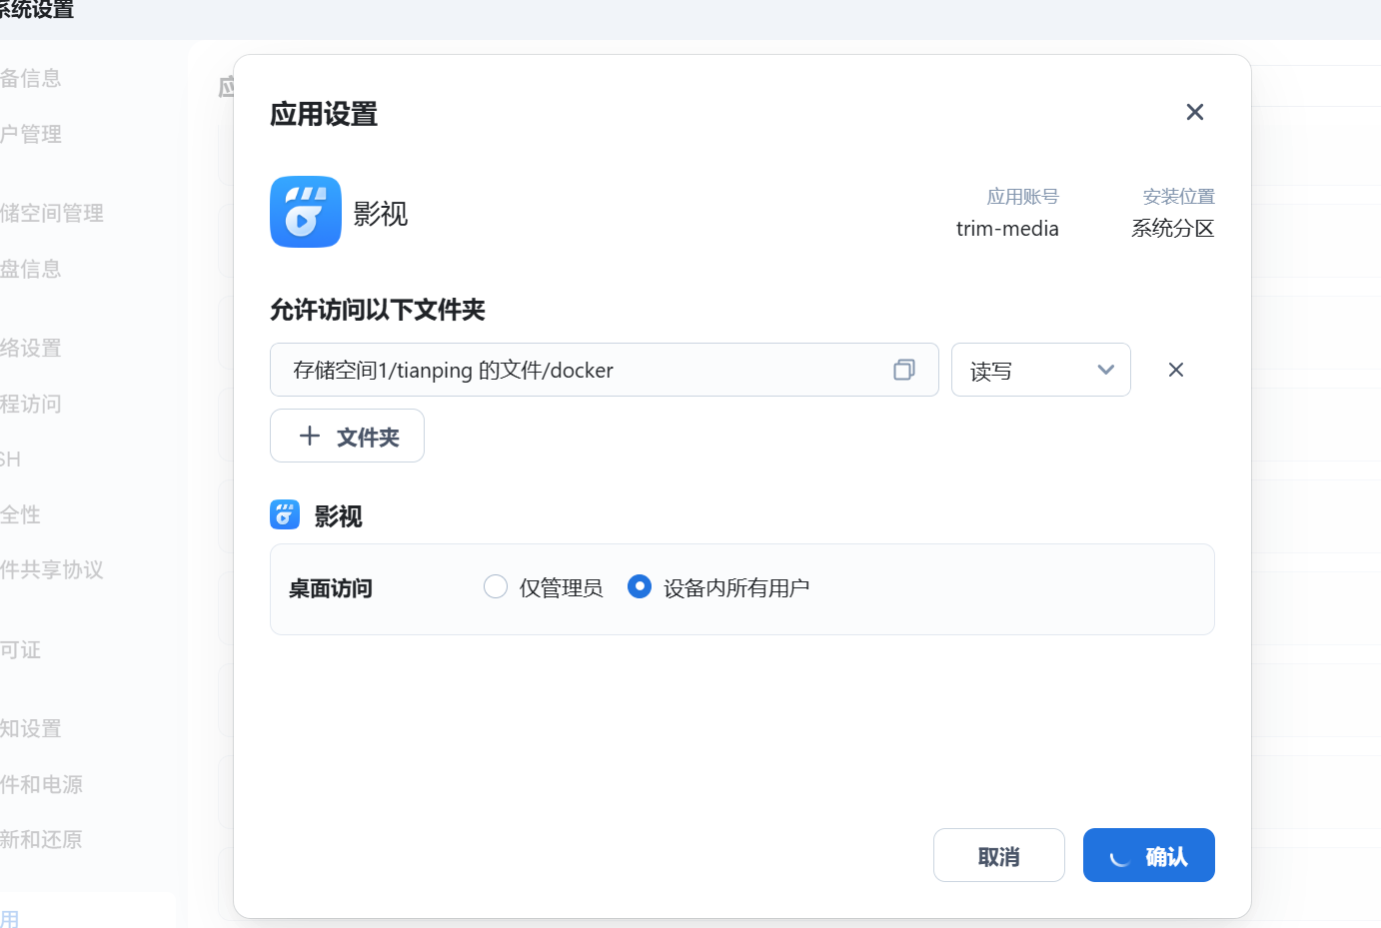The height and width of the screenshot is (928, 1381).
Task: Click the 影视 app icon in dialog header
Action: [305, 212]
